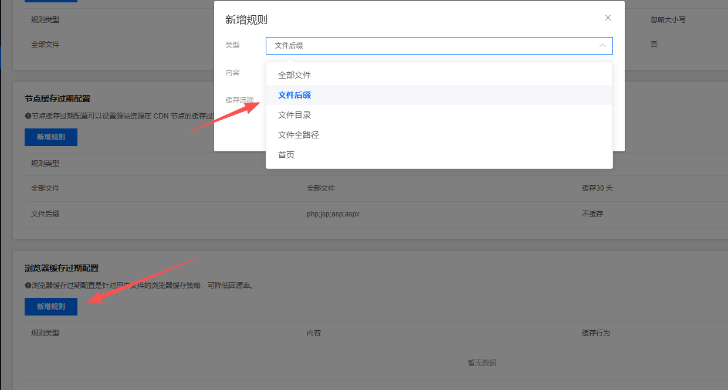Select the php;jsp;asp;aspx content cell

pyautogui.click(x=333, y=214)
